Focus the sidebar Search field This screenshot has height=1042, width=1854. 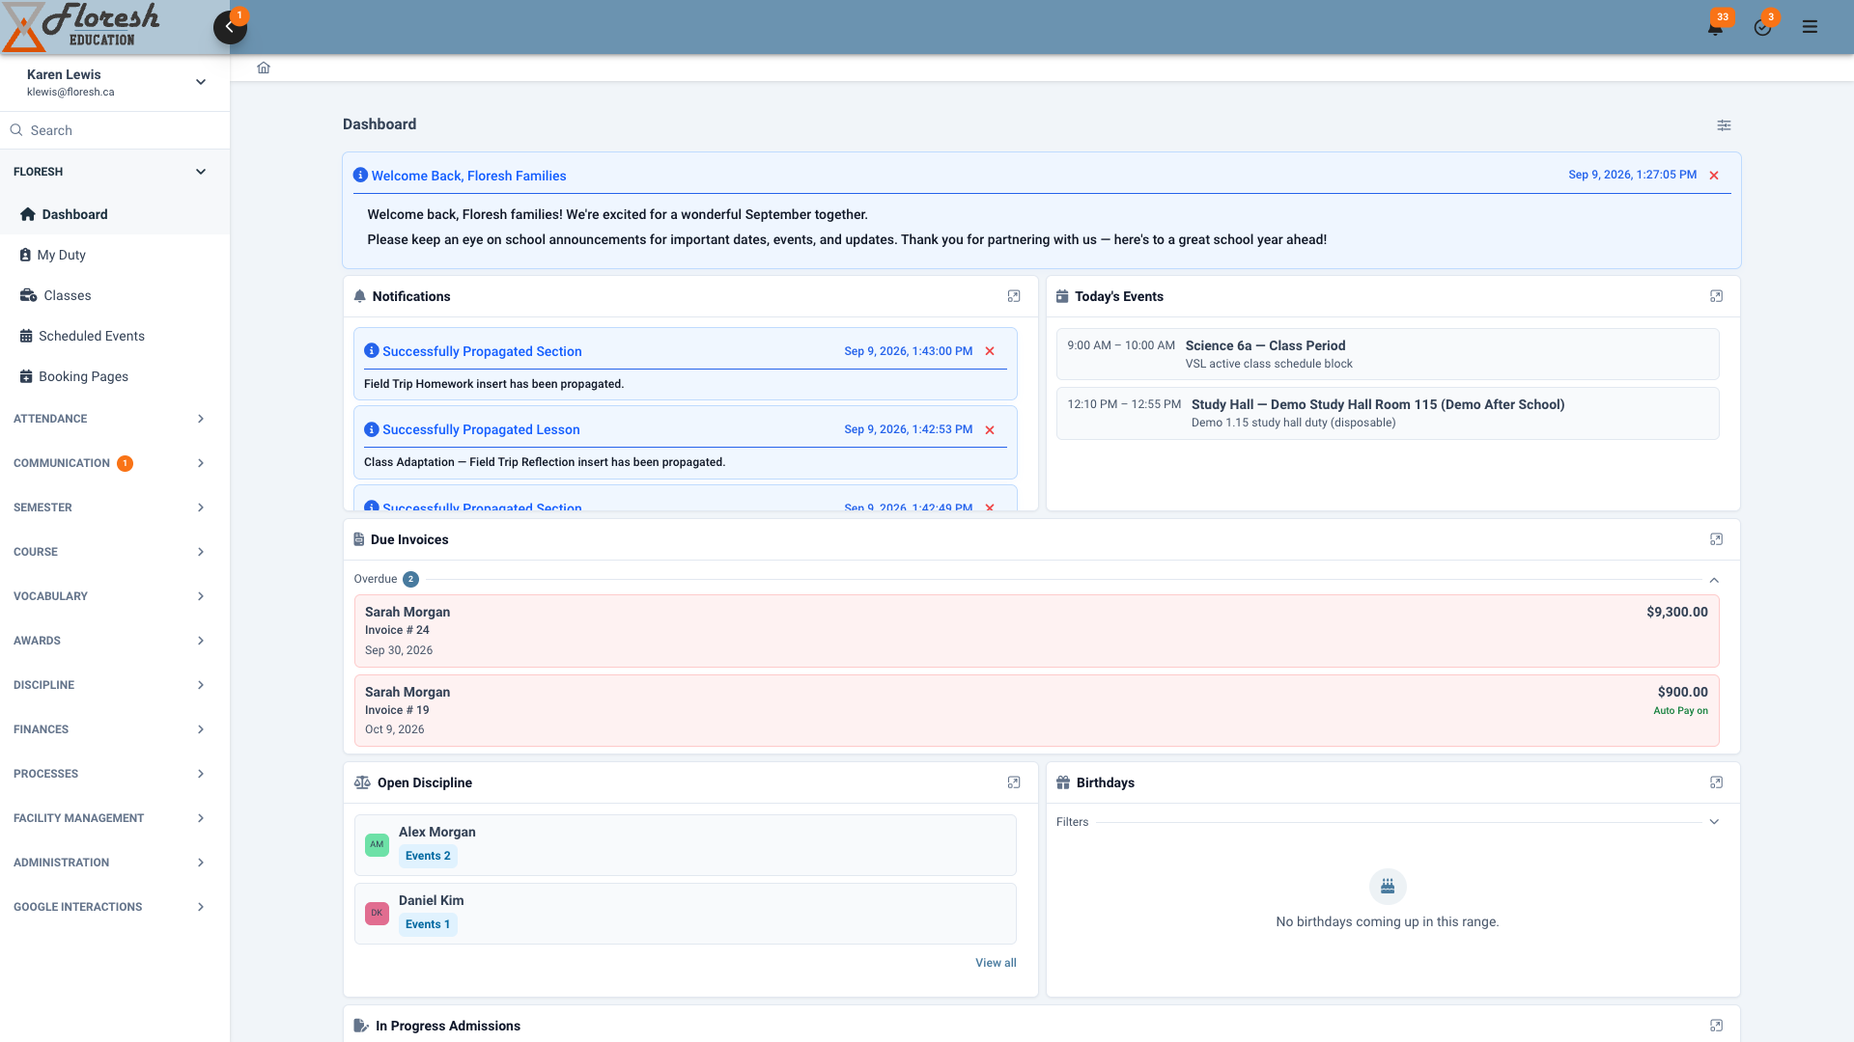click(x=115, y=130)
